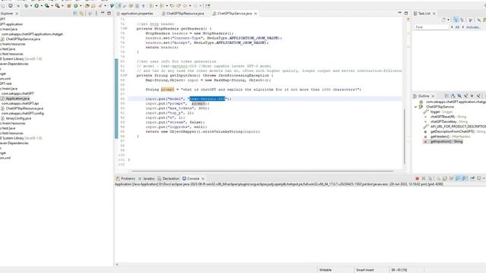Click red Terminate button in Console
The image size is (486, 273).
pos(417,178)
